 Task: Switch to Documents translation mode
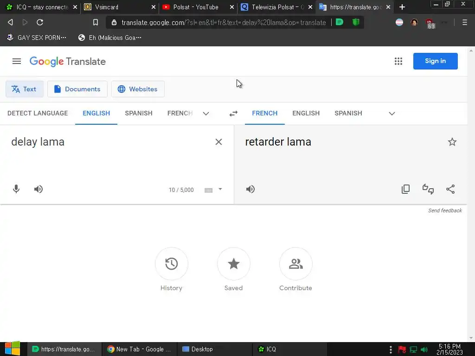(77, 89)
